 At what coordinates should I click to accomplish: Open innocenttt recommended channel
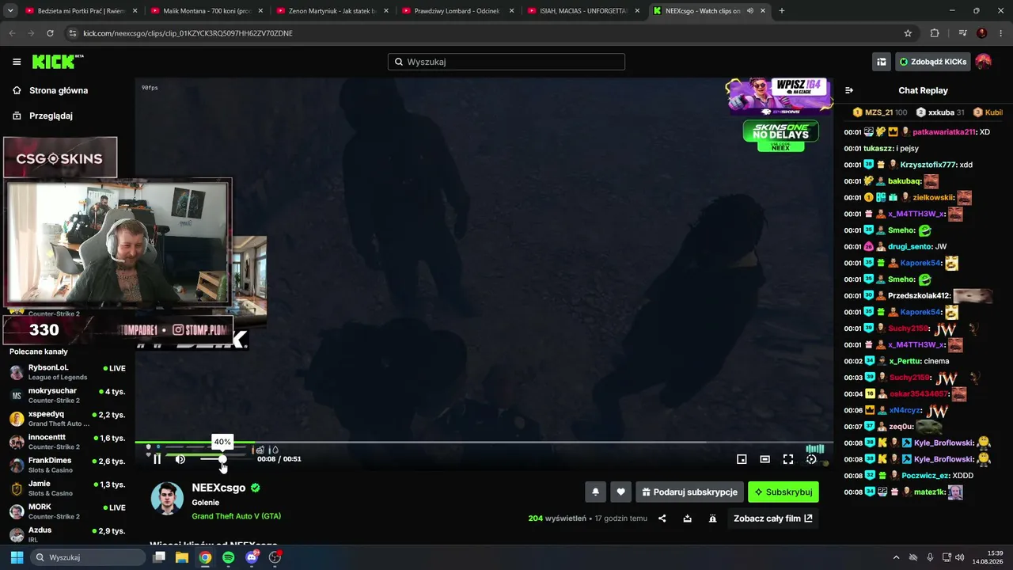click(x=67, y=442)
